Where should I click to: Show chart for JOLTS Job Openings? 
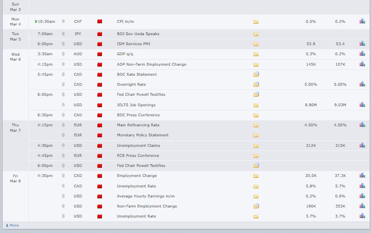point(362,105)
